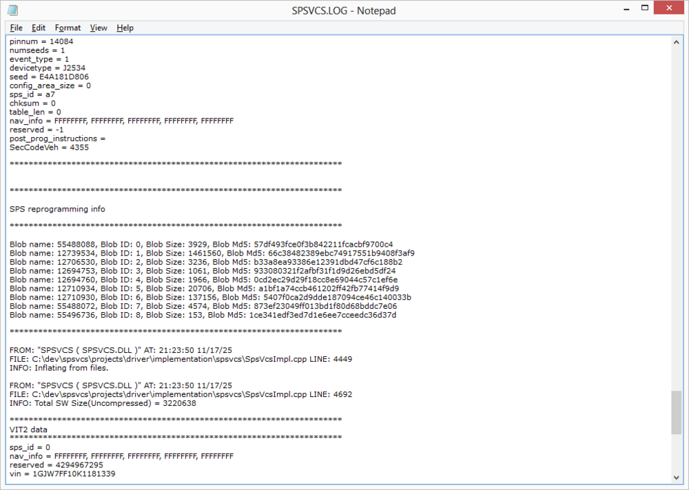Click the file path line ending 'LINE: 4449'

(x=181, y=358)
